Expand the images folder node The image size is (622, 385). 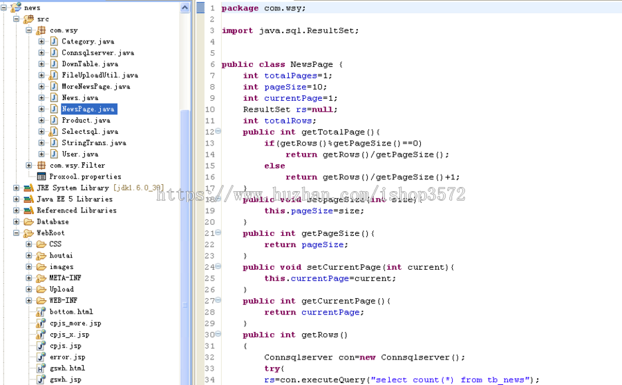tap(29, 266)
